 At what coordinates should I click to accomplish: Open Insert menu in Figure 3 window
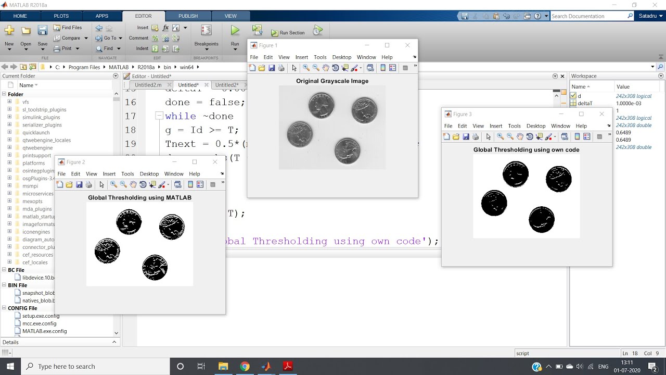pyautogui.click(x=496, y=126)
